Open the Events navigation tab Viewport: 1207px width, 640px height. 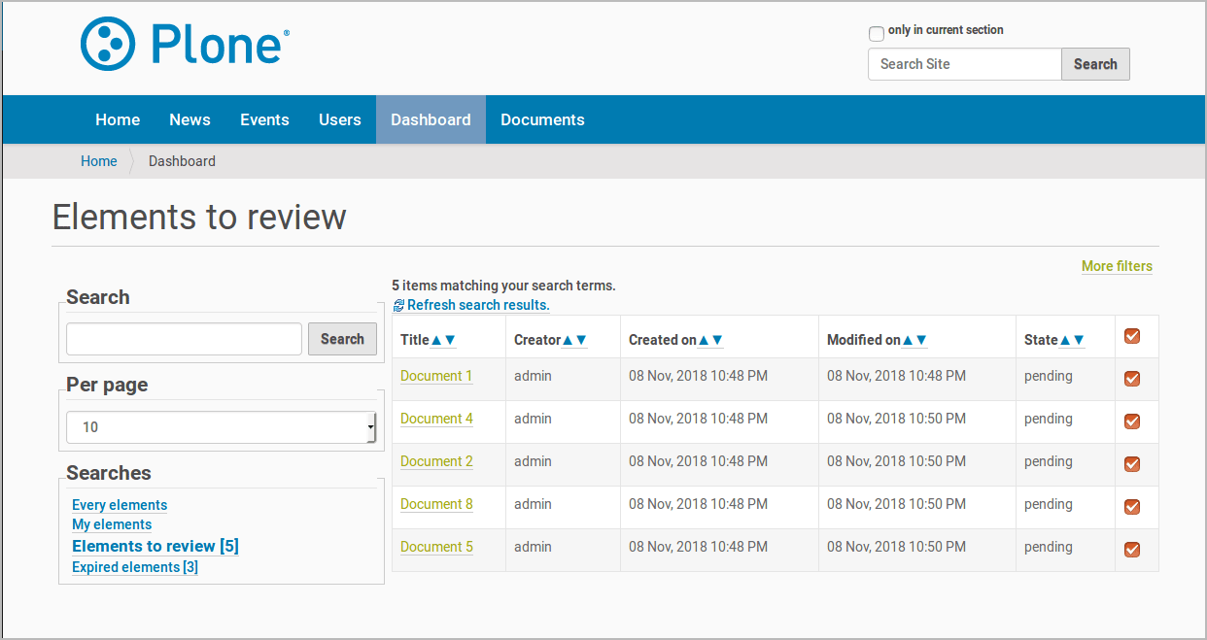(x=264, y=119)
